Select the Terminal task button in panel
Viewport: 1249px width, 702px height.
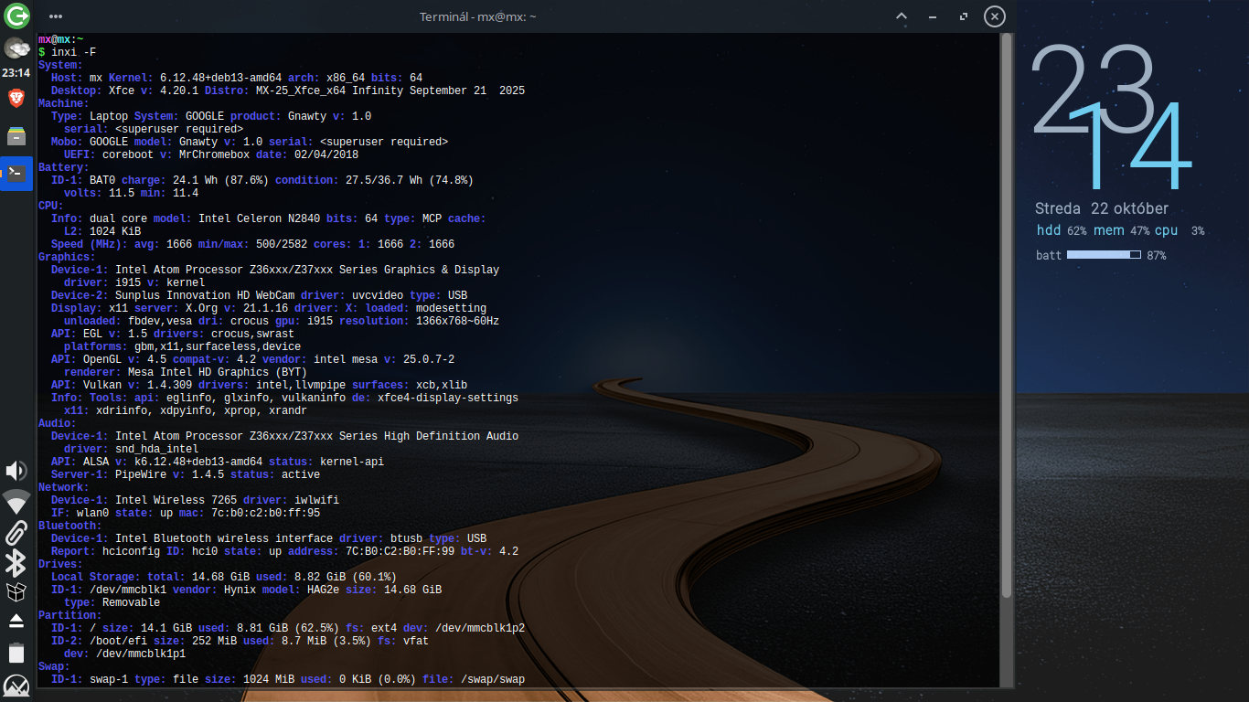click(16, 174)
